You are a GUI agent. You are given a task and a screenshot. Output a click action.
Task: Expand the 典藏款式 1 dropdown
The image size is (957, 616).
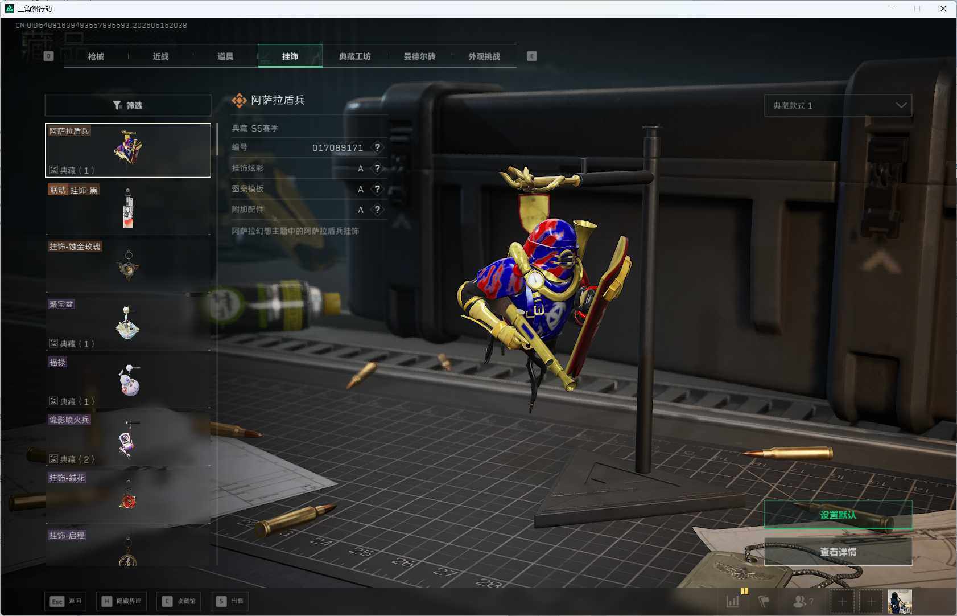click(x=838, y=105)
